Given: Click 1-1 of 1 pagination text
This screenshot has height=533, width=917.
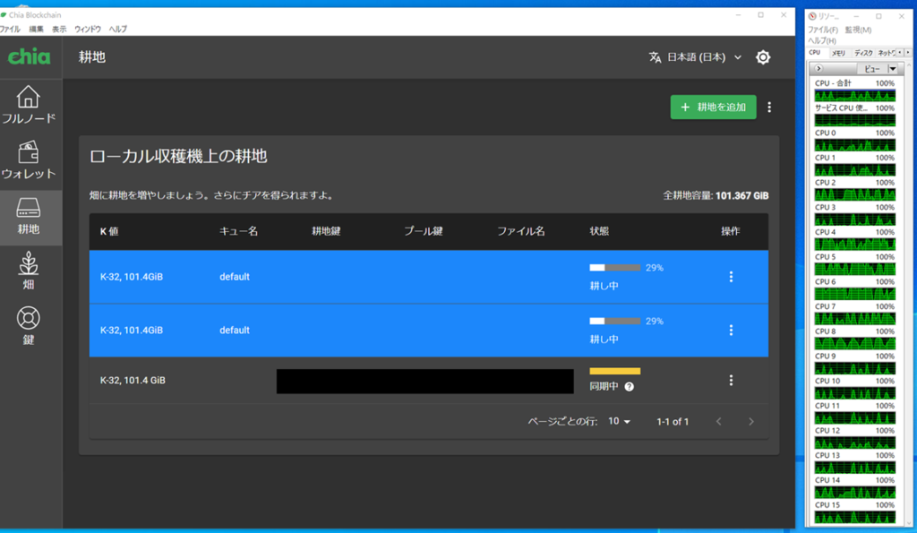Looking at the screenshot, I should click(673, 421).
